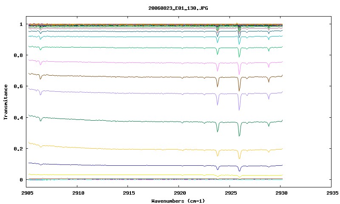Click the x-axis tick label 2930

pyautogui.click(x=281, y=193)
